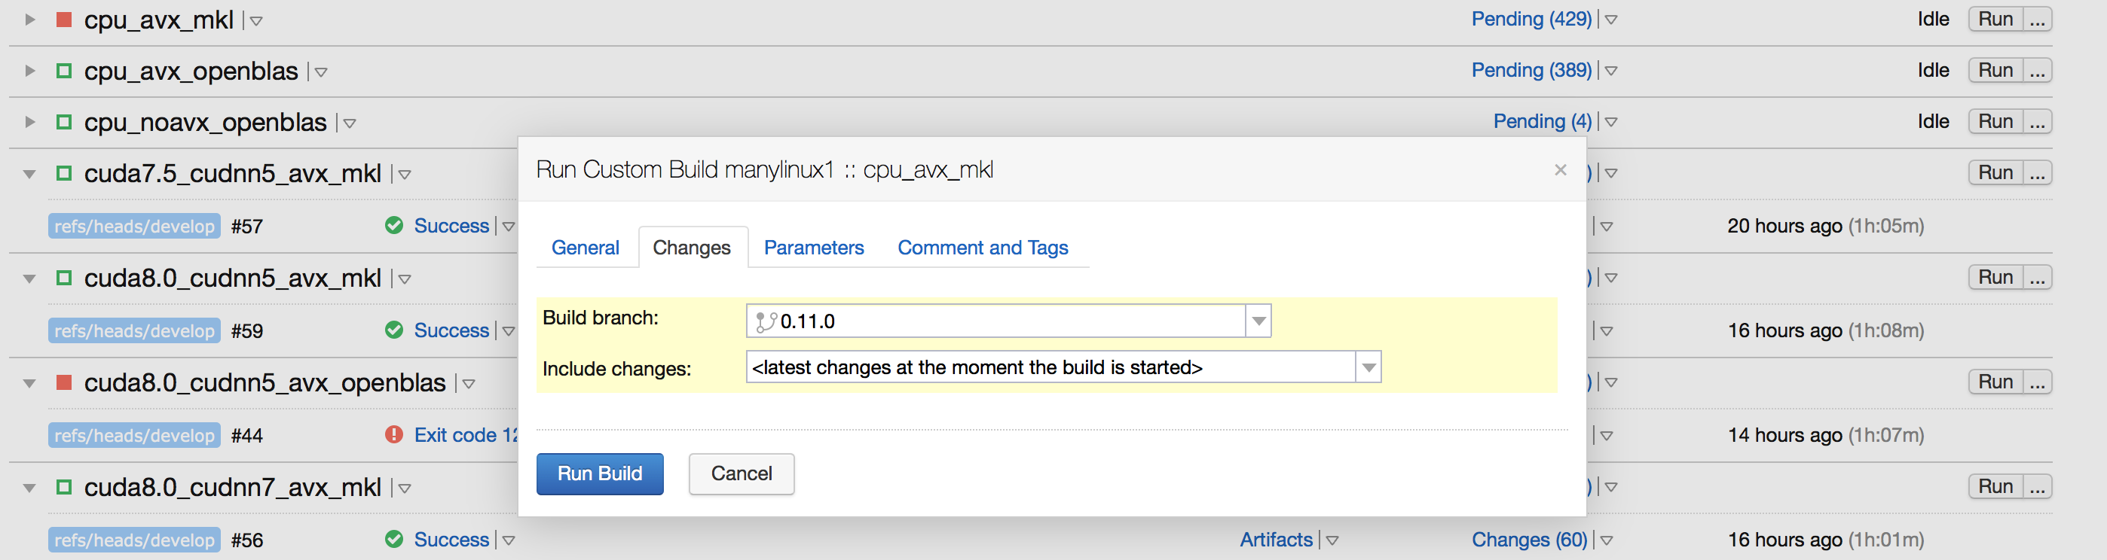Click the red status icon for cuda8.0_cudnn5_avx_openblas
Image resolution: width=2107 pixels, height=560 pixels.
pyautogui.click(x=64, y=382)
